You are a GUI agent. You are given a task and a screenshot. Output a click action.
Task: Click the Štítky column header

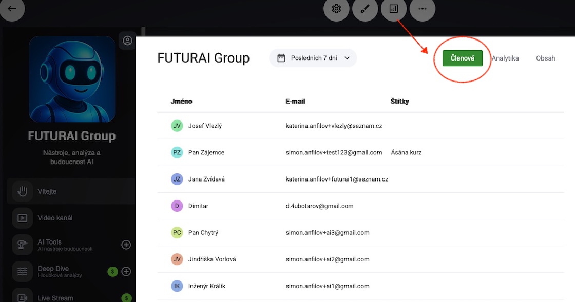(x=400, y=102)
